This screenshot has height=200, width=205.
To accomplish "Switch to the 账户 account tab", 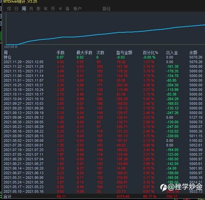I will pyautogui.click(x=77, y=9).
